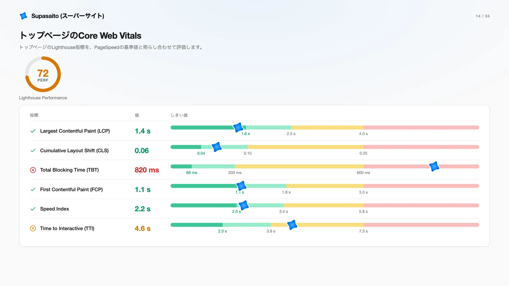The image size is (509, 286).
Task: Click the 820 ms value
Action: [x=147, y=170]
